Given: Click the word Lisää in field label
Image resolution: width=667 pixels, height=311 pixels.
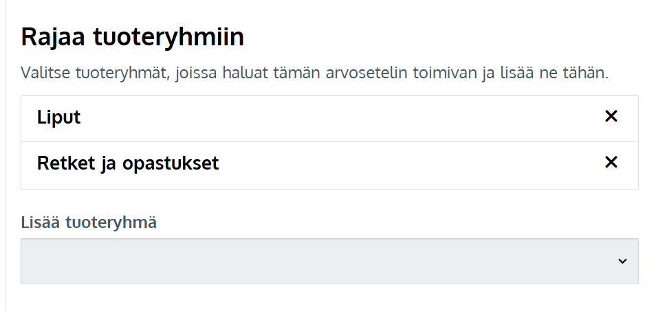Looking at the screenshot, I should coord(40,223).
